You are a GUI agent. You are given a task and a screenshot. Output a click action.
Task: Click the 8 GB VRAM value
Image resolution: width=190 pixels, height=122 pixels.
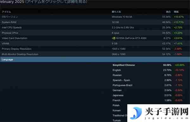(115, 44)
